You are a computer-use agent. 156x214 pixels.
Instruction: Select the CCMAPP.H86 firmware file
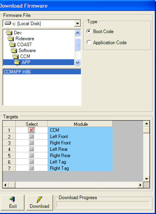(x=42, y=72)
